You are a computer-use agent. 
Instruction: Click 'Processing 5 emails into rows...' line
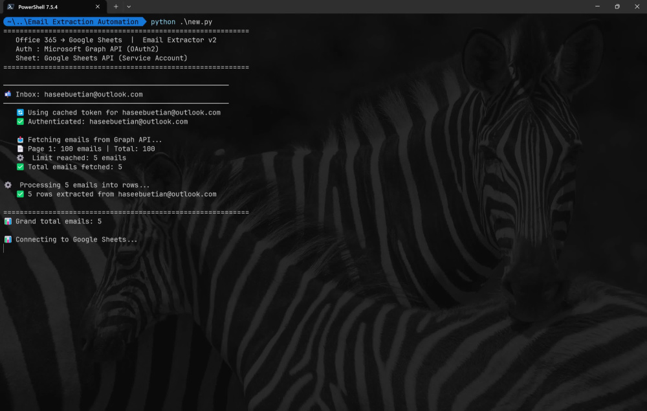[85, 185]
